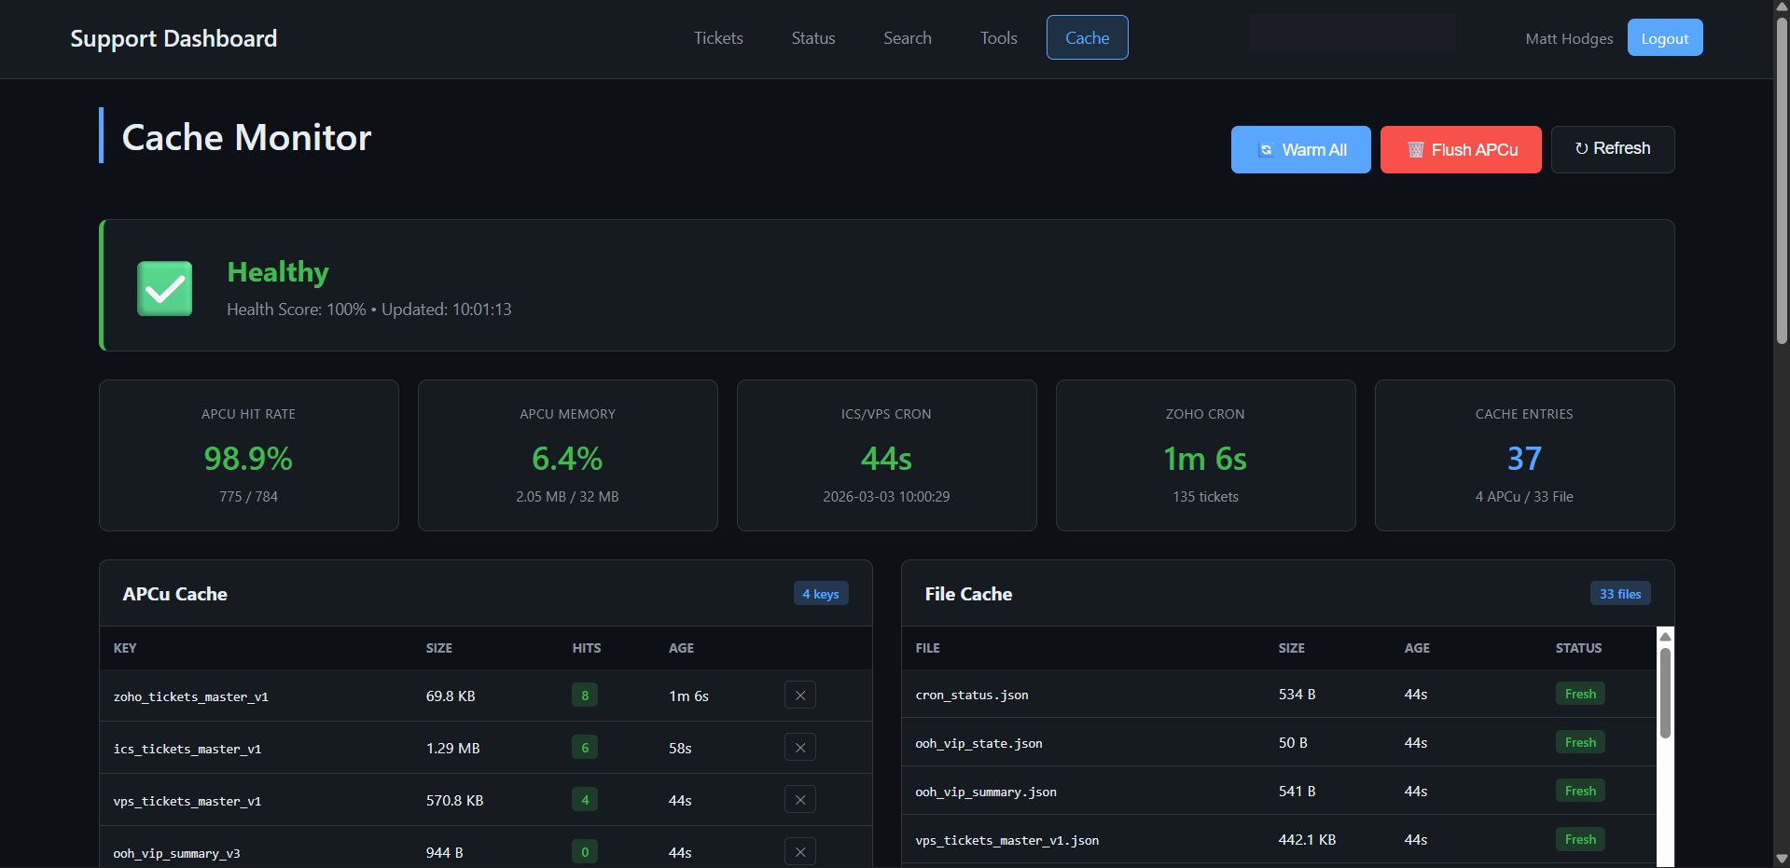The width and height of the screenshot is (1790, 868).
Task: Select the Search menu item
Action: pyautogui.click(x=907, y=37)
